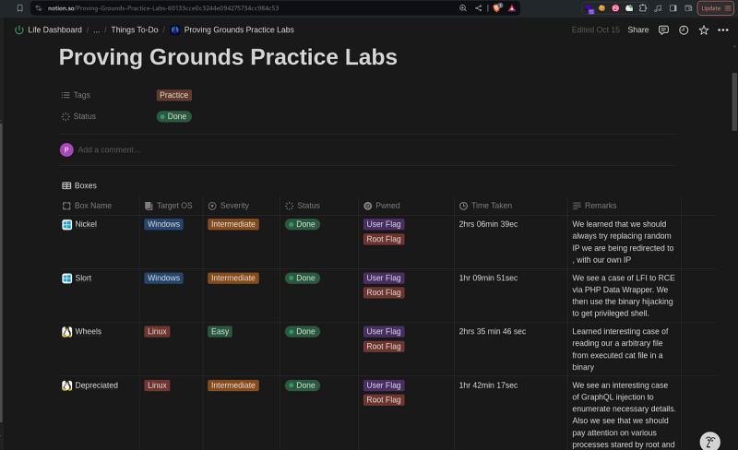Click the browser extensions puzzle icon
Viewport: 738px width, 450px height.
coord(643,8)
